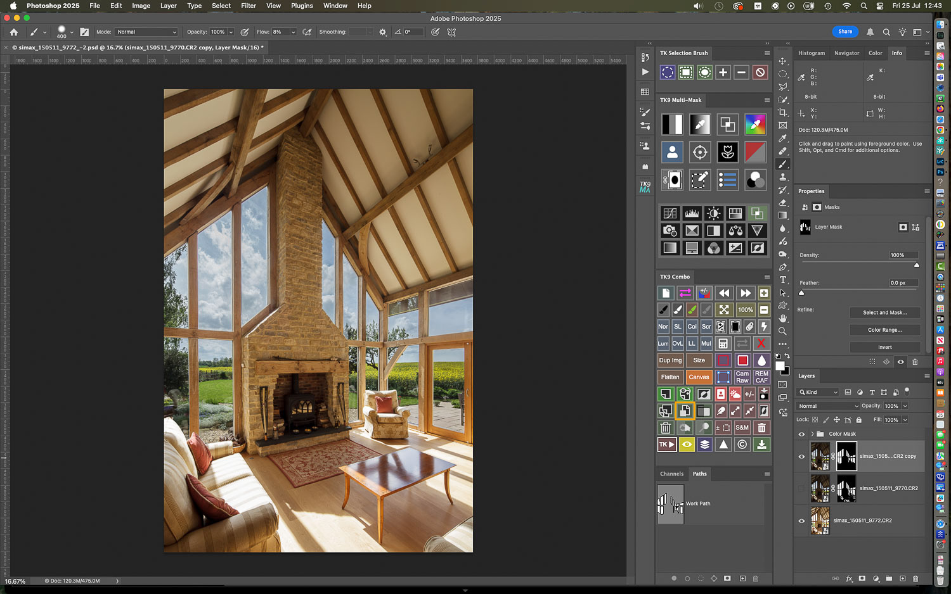This screenshot has height=594, width=951.
Task: Toggle the lock all padlock in Layers
Action: 859,420
